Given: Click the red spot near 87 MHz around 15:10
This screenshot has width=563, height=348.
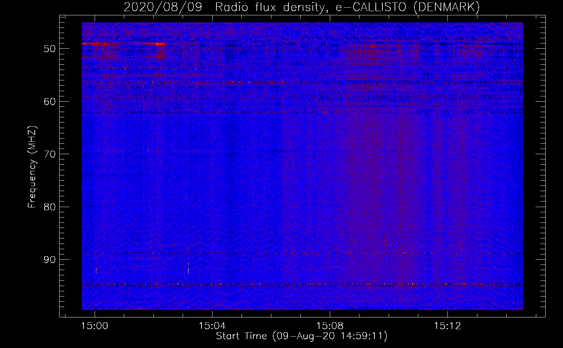Looking at the screenshot, I should [x=386, y=240].
